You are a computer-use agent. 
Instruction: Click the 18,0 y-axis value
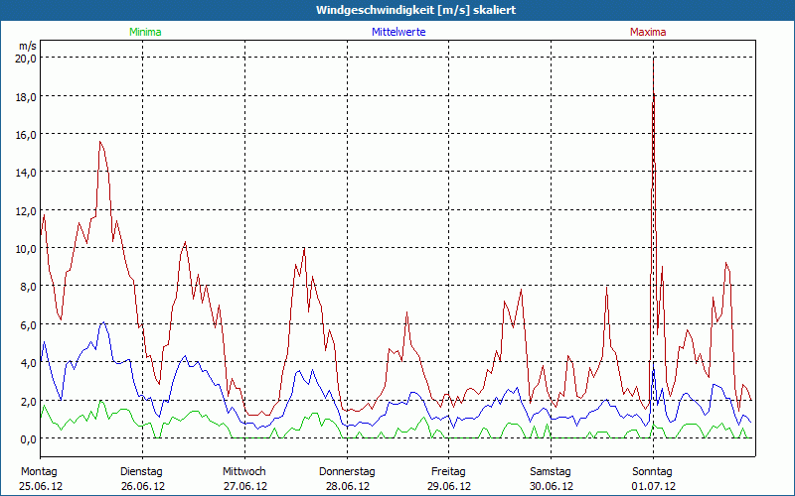click(26, 96)
